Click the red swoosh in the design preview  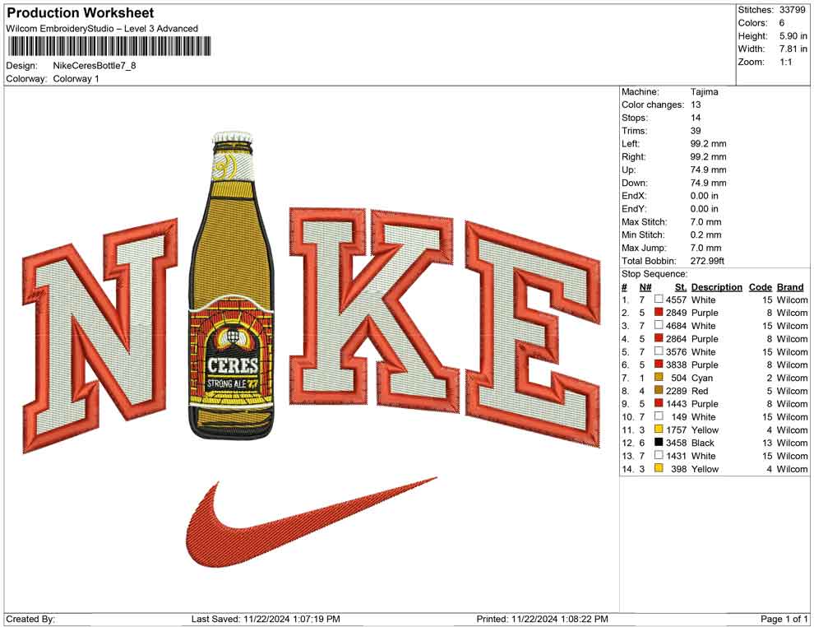pos(312,522)
